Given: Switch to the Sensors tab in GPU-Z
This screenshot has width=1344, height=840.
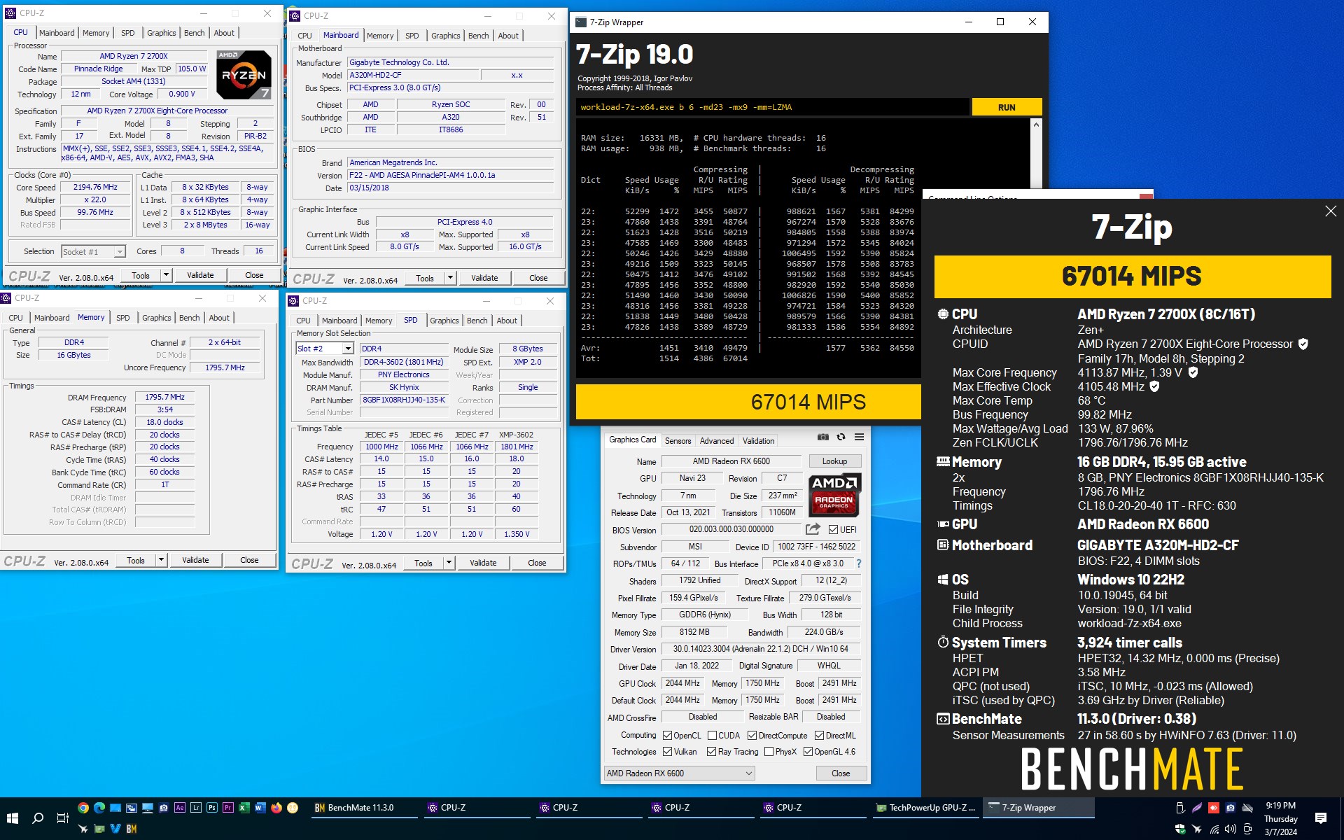Looking at the screenshot, I should click(678, 441).
